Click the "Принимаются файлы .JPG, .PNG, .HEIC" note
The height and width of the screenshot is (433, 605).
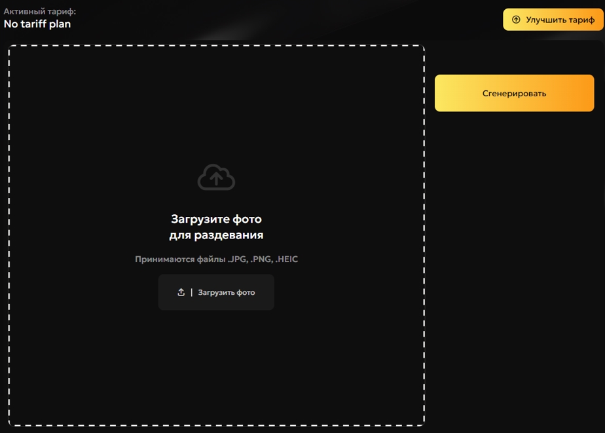(217, 259)
